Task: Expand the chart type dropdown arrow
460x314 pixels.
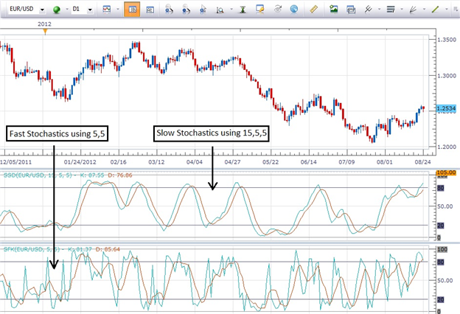Action: pos(118,9)
